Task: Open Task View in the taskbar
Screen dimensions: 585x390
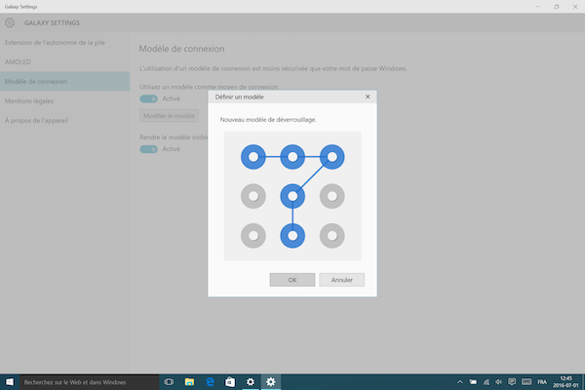Action: (x=169, y=382)
